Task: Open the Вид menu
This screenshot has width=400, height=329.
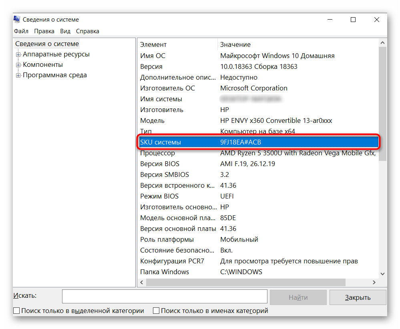Action: coord(65,31)
